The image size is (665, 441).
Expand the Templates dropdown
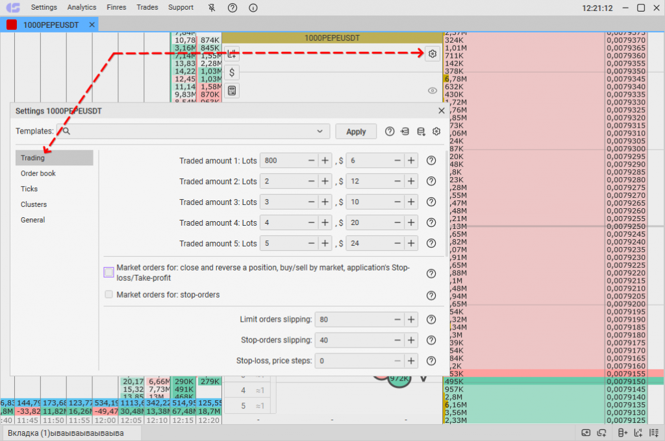[320, 131]
